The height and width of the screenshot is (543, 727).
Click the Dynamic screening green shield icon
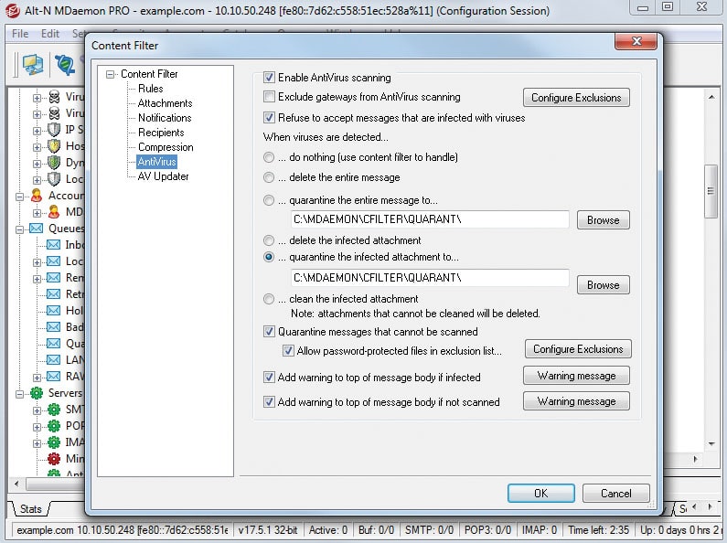point(54,163)
